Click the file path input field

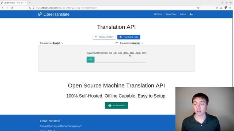(x=121, y=60)
